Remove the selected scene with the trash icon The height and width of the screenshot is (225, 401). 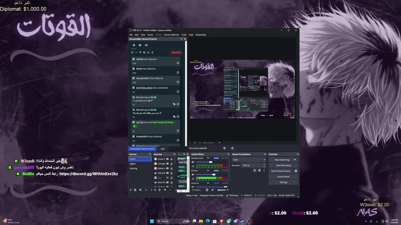click(x=135, y=190)
